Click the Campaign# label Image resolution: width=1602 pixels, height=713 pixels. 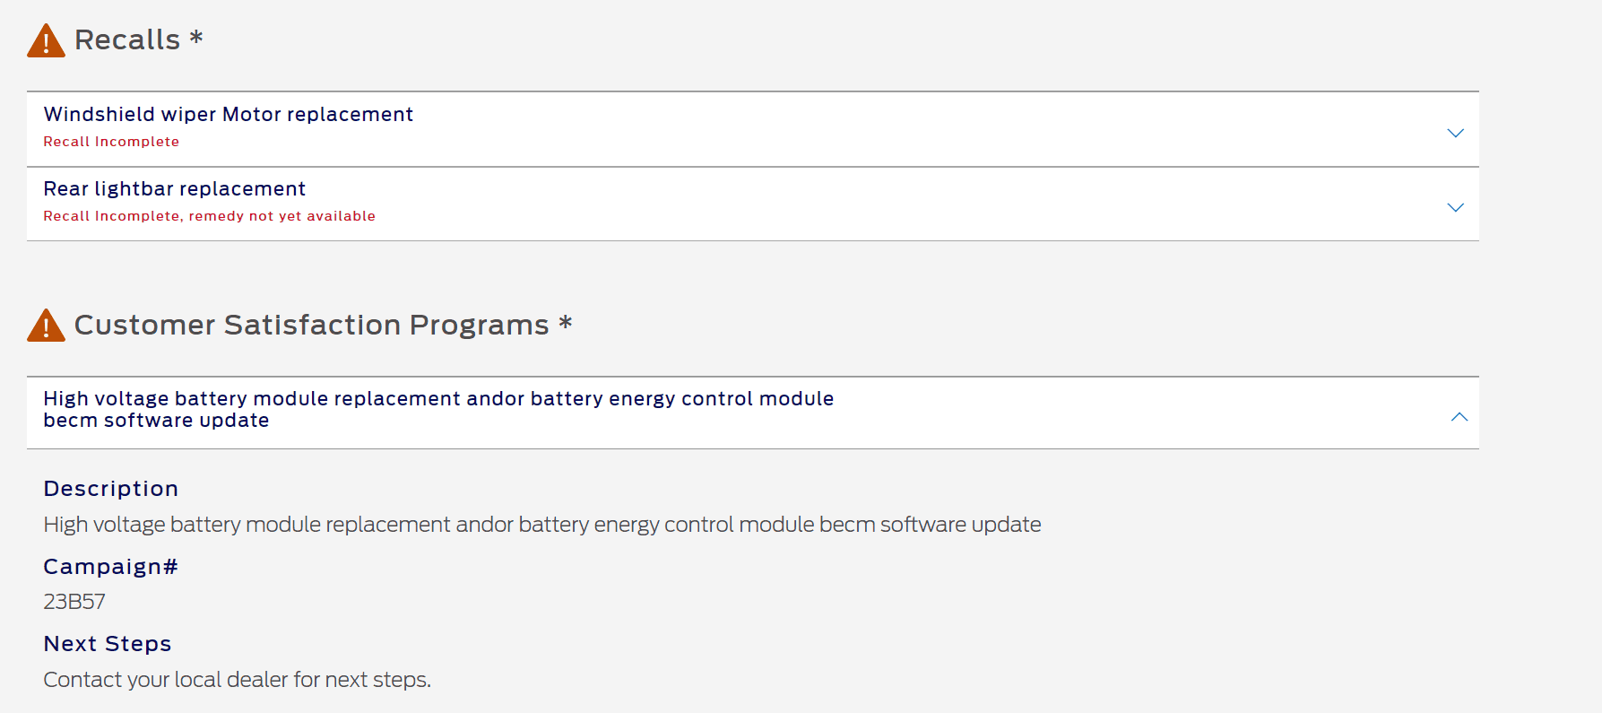click(x=110, y=567)
